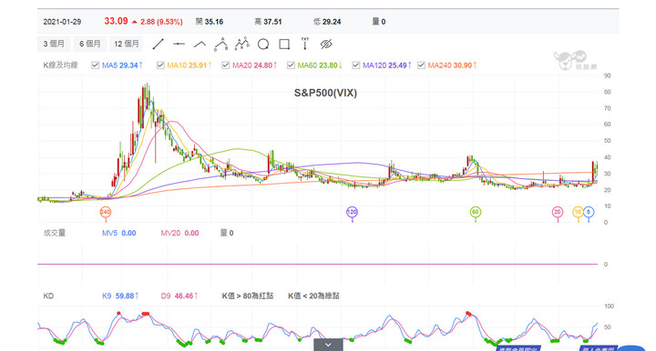Screen dimensions: 656x351
Task: Click the opening price 開 35.16
Action: point(210,22)
